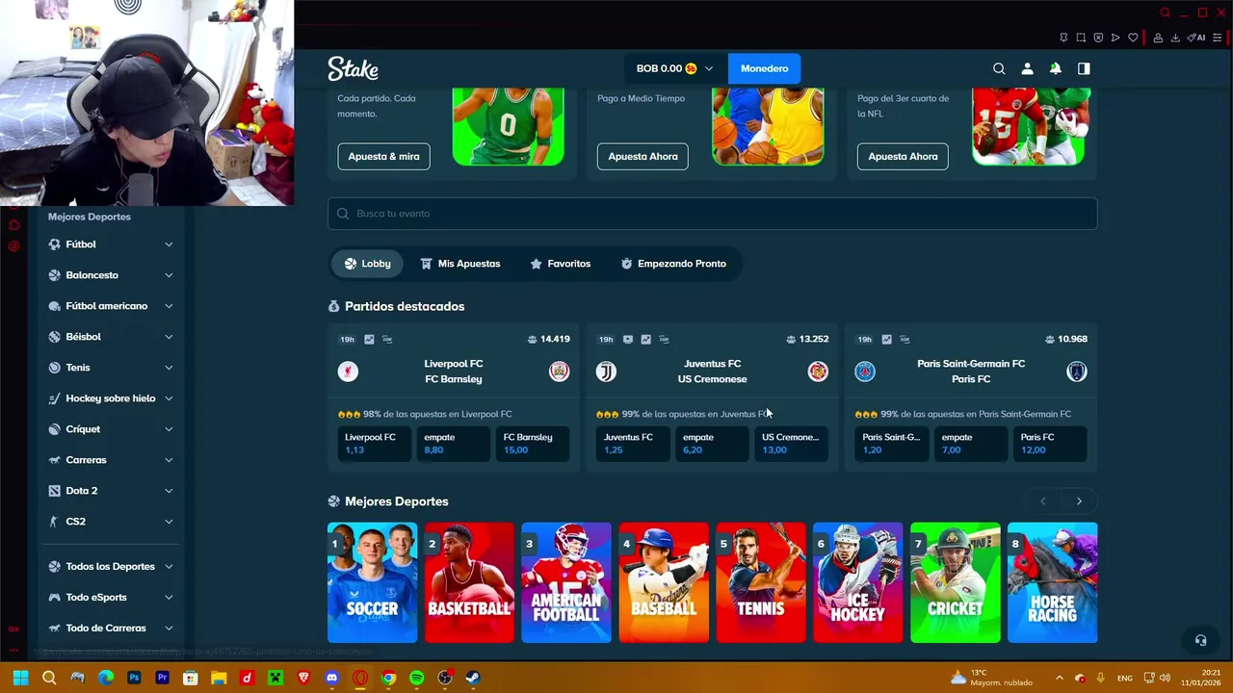
Task: Click Apuesta Ahora under Pago del 3er cuarto
Action: point(903,156)
